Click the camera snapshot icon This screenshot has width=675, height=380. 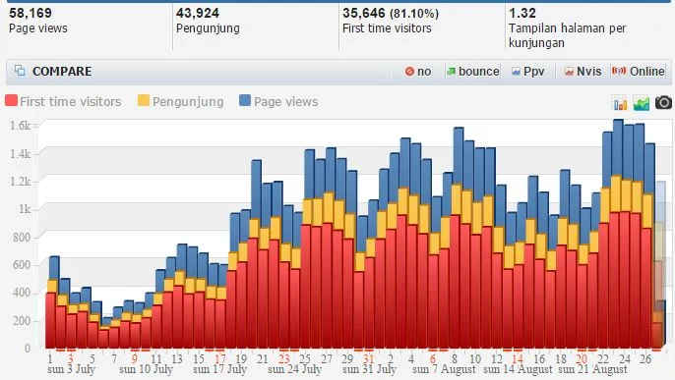point(663,103)
